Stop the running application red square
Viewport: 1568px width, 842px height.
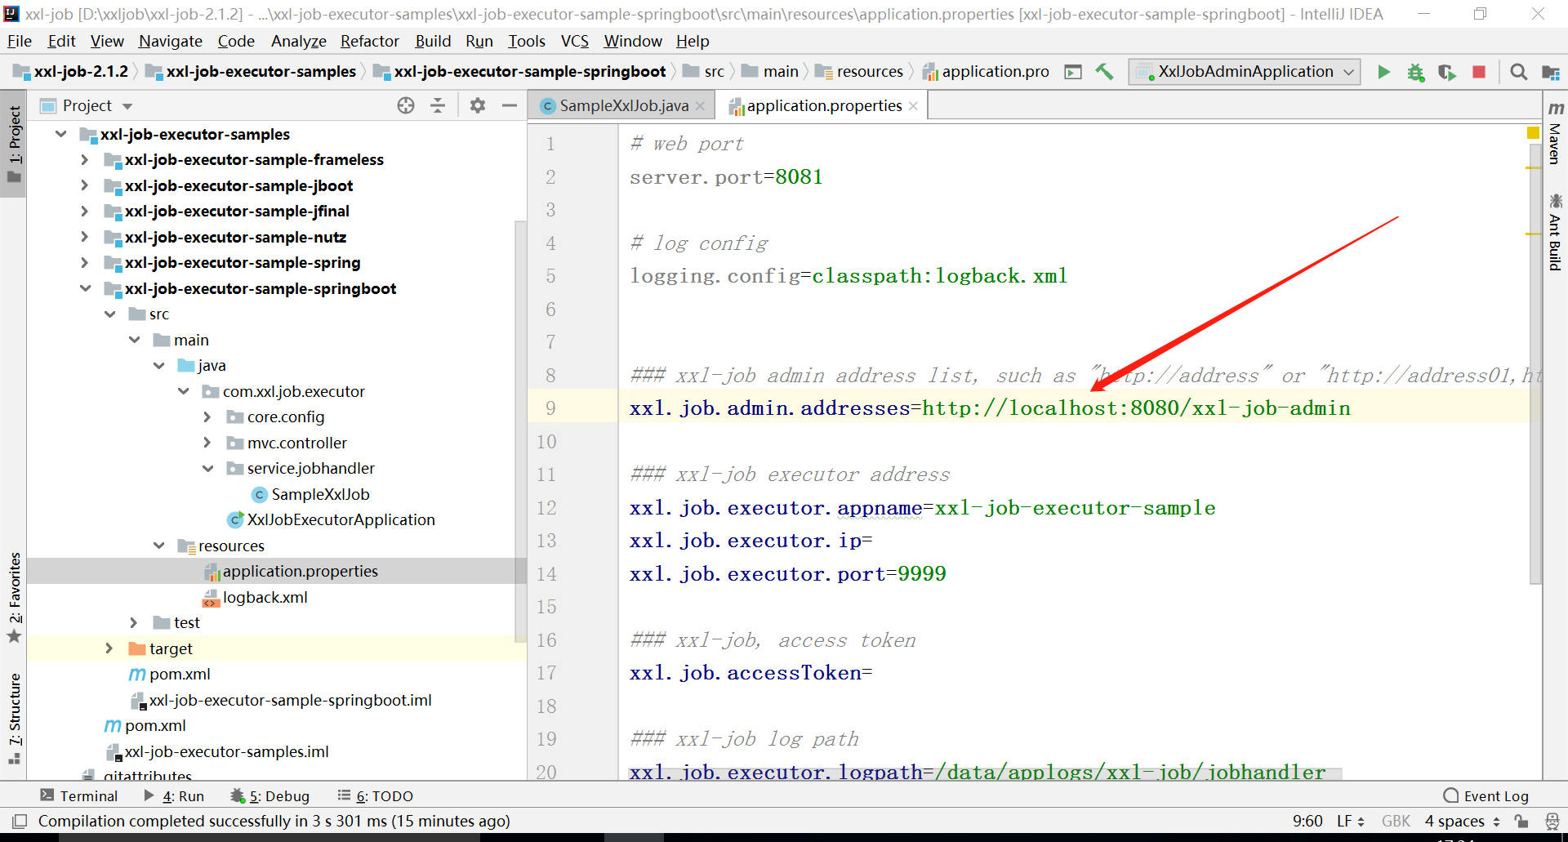click(x=1478, y=72)
